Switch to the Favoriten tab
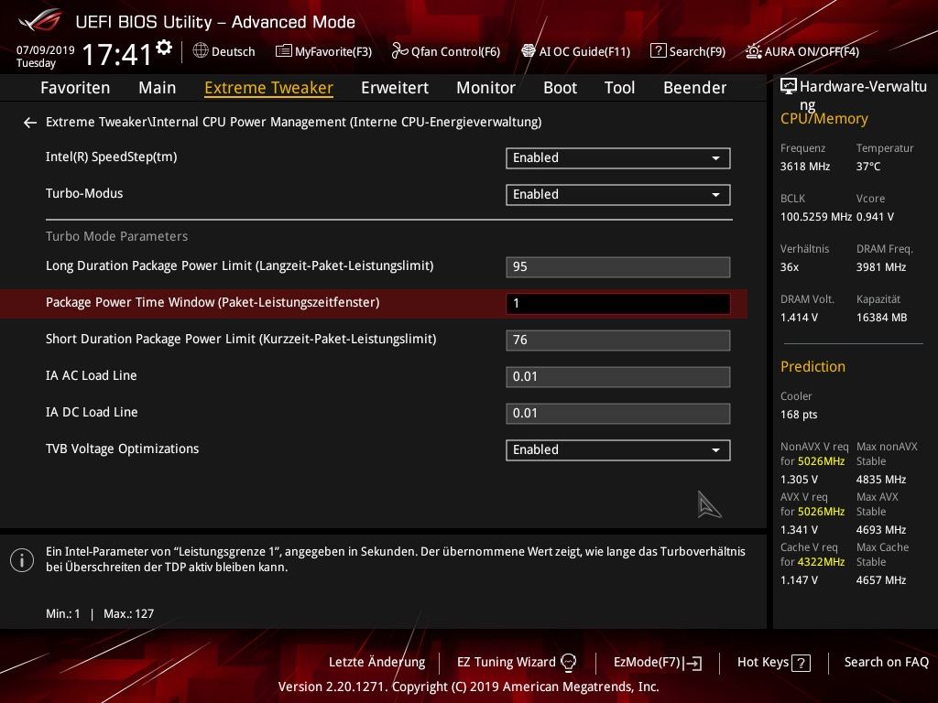Image resolution: width=938 pixels, height=703 pixels. point(75,88)
